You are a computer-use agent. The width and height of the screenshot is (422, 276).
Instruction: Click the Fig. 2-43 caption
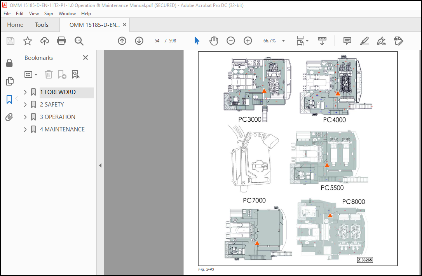point(206,269)
